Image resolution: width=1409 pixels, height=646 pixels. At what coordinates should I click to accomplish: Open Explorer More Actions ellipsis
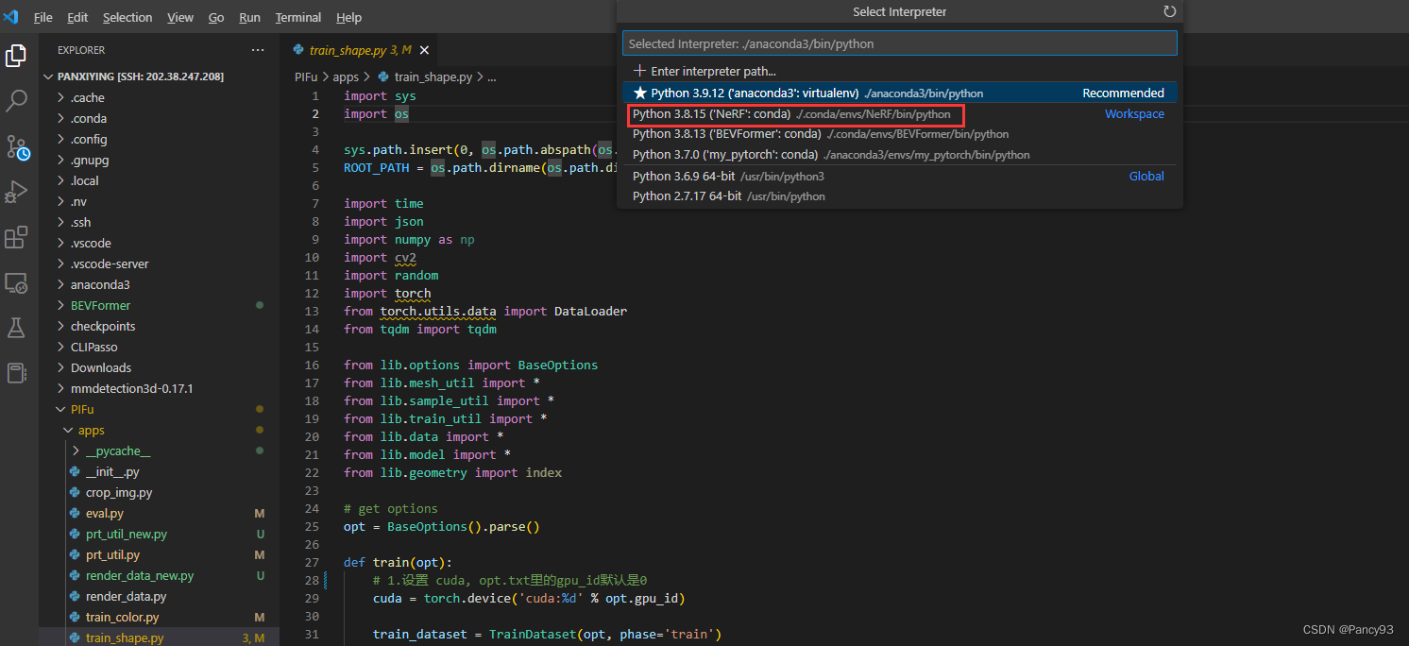pos(257,49)
